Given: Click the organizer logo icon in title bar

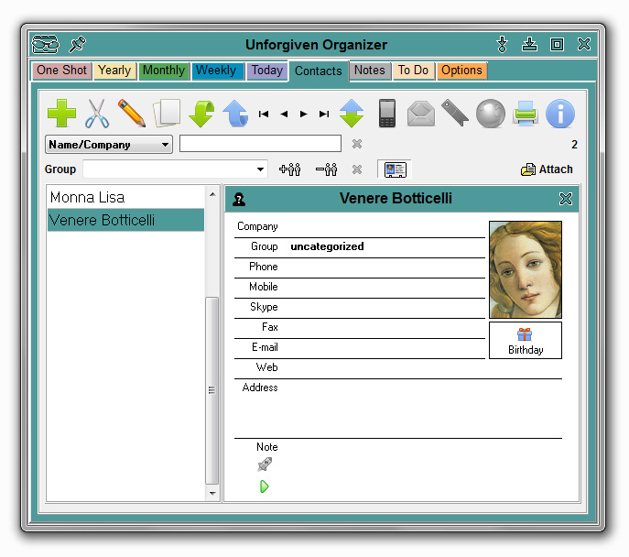Looking at the screenshot, I should pos(46,44).
